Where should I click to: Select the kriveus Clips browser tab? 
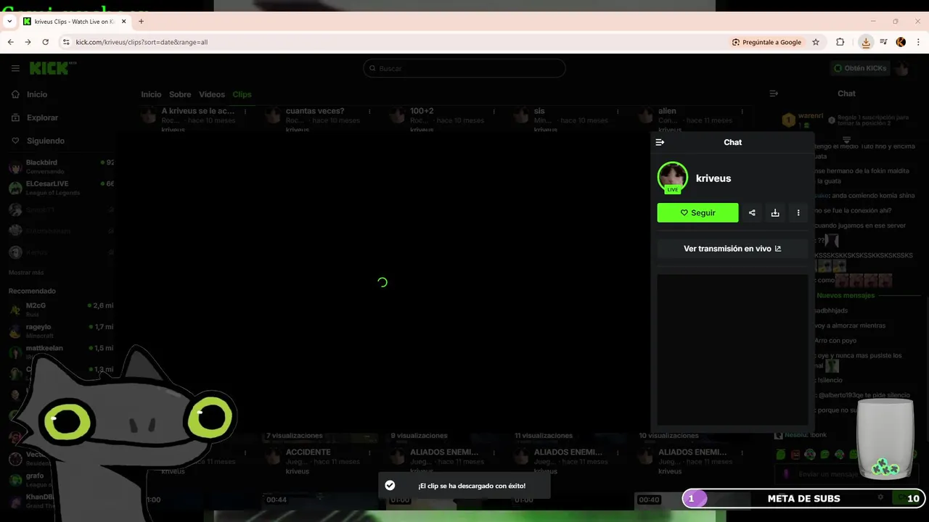(x=74, y=22)
